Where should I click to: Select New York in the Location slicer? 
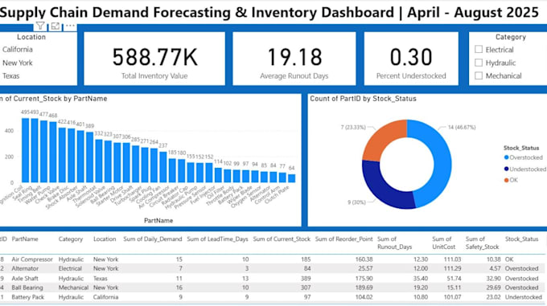click(18, 63)
